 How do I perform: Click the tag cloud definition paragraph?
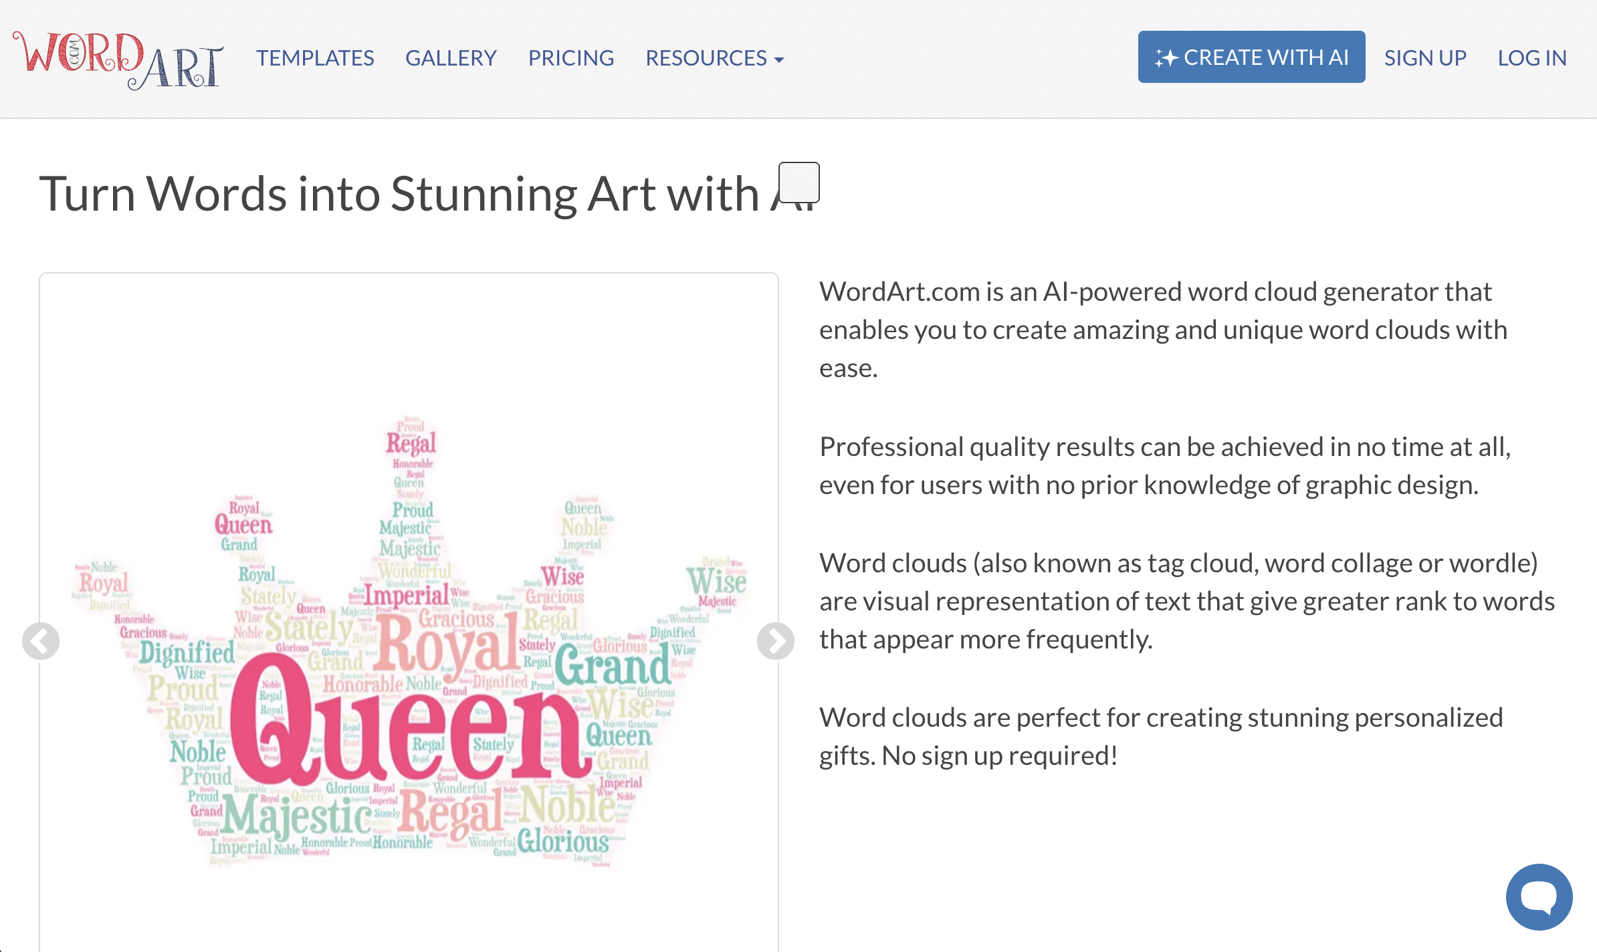coord(1187,601)
